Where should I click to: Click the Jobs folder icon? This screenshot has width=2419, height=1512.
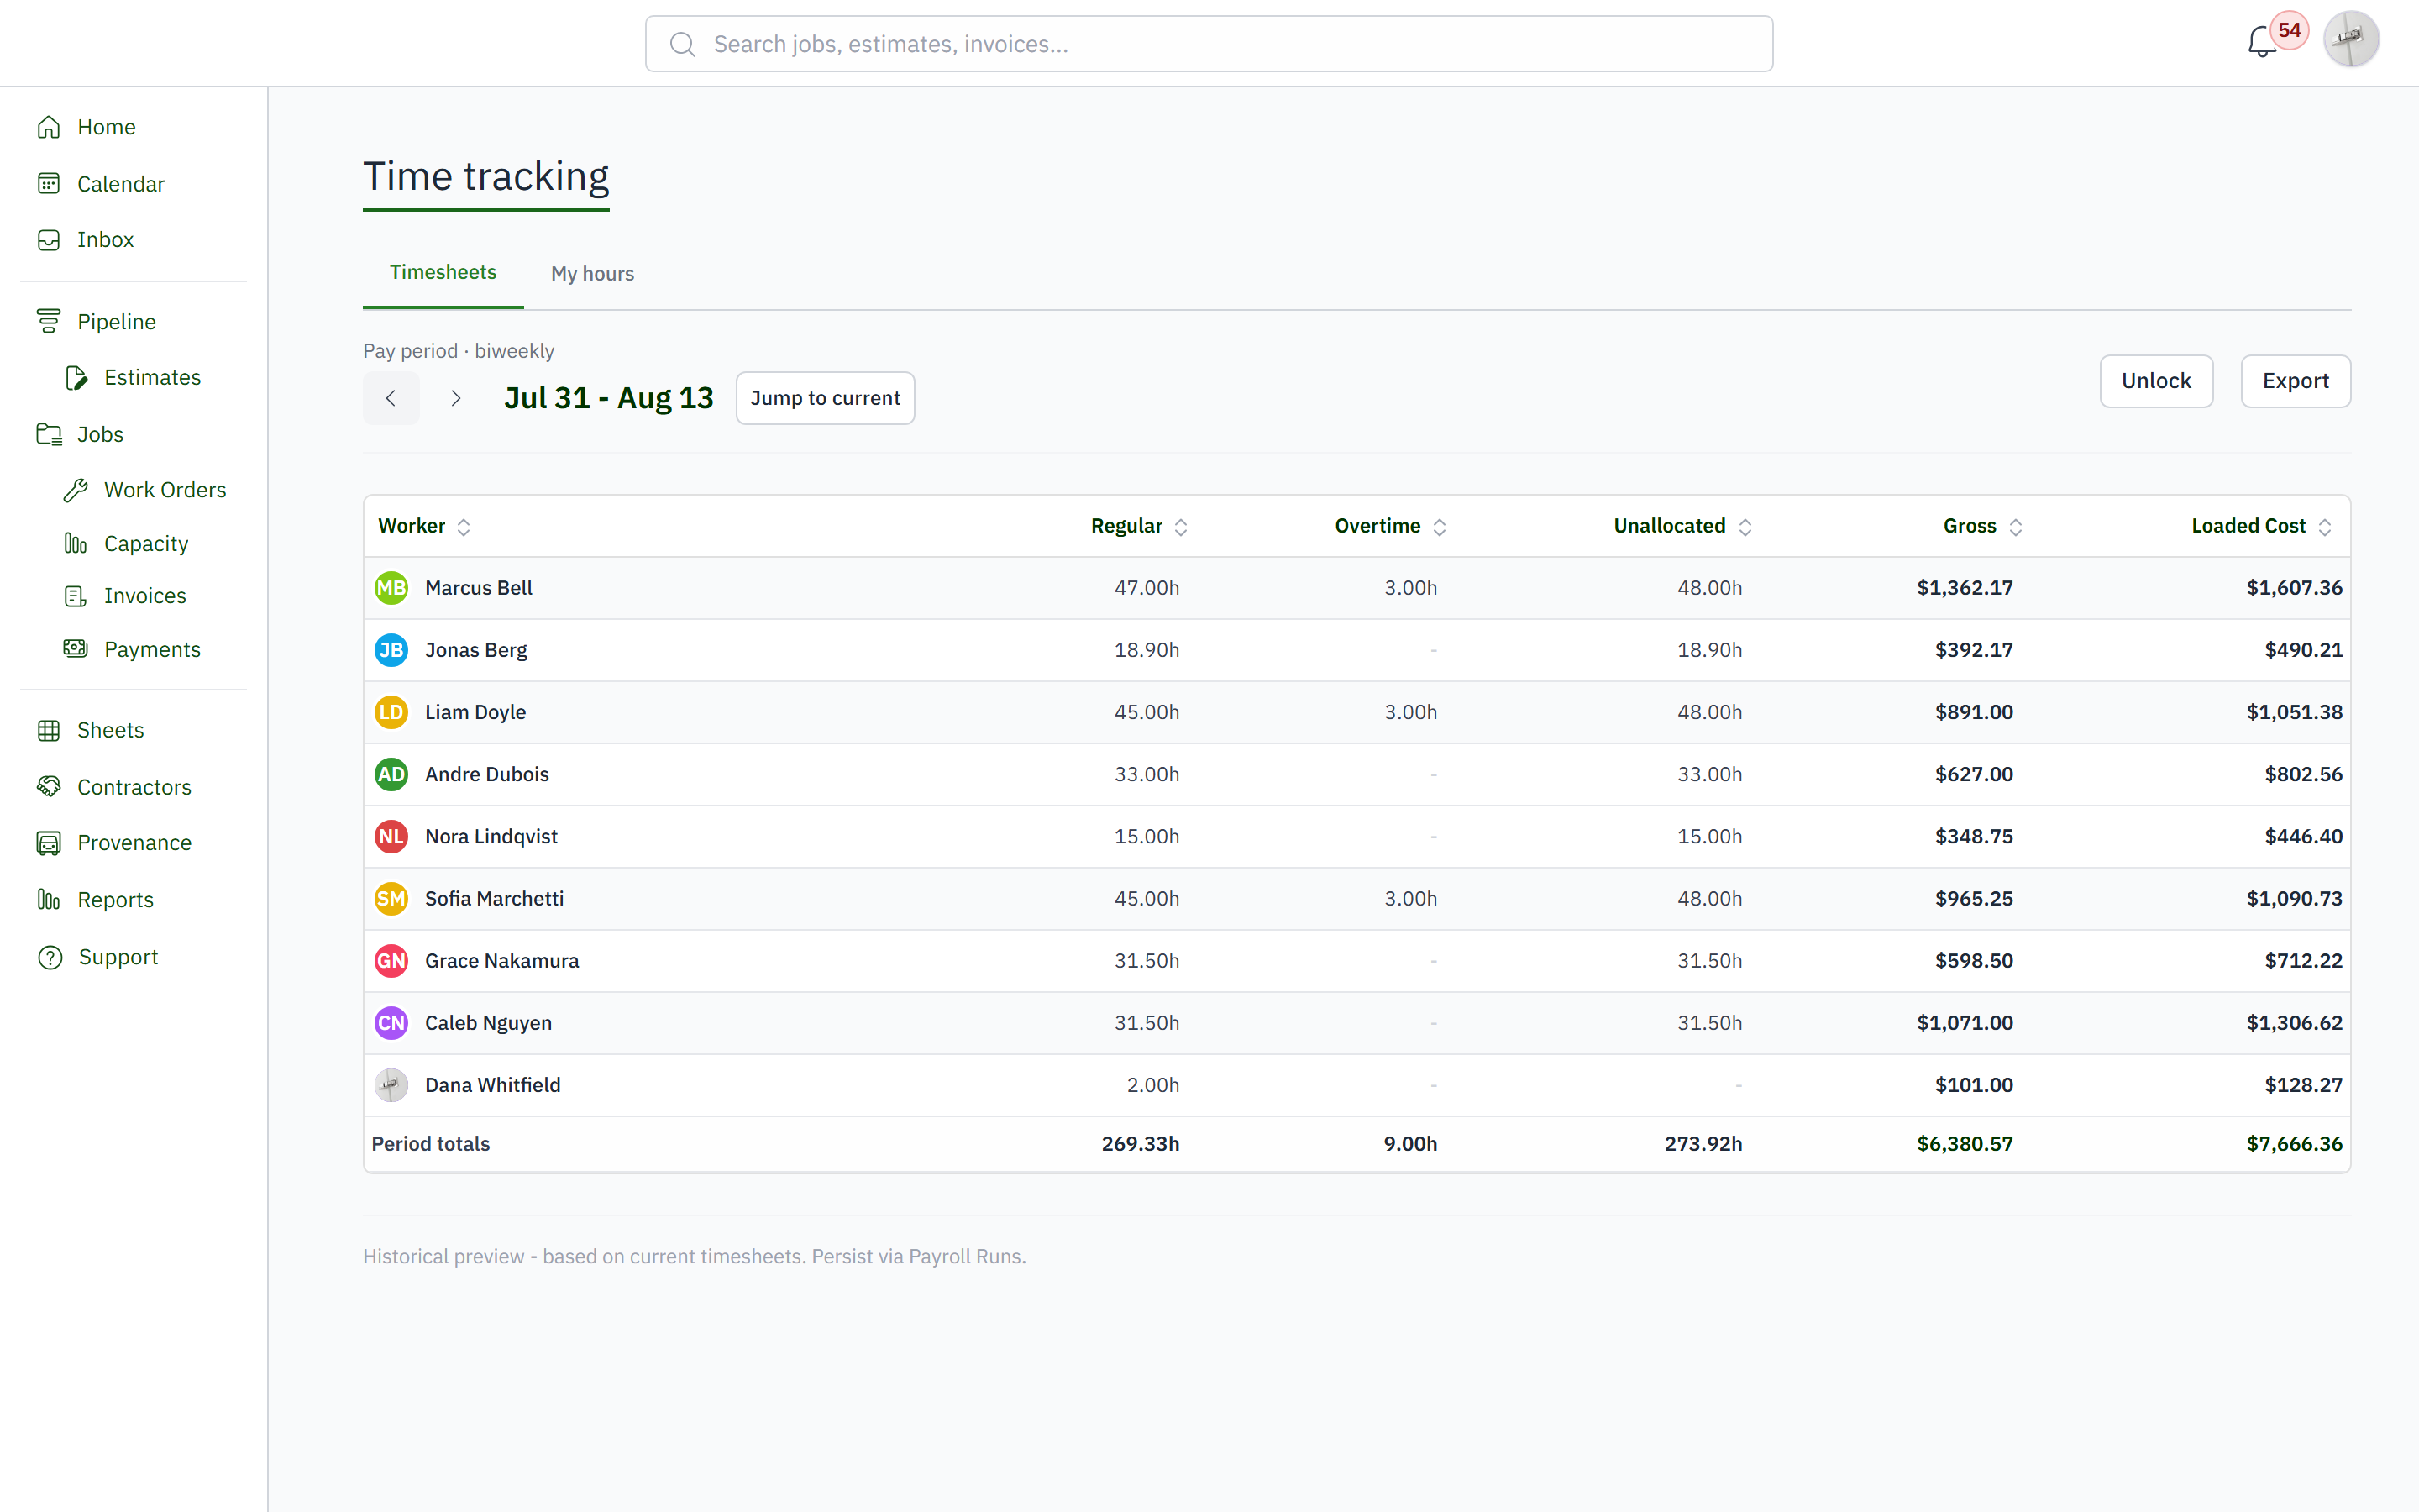49,434
